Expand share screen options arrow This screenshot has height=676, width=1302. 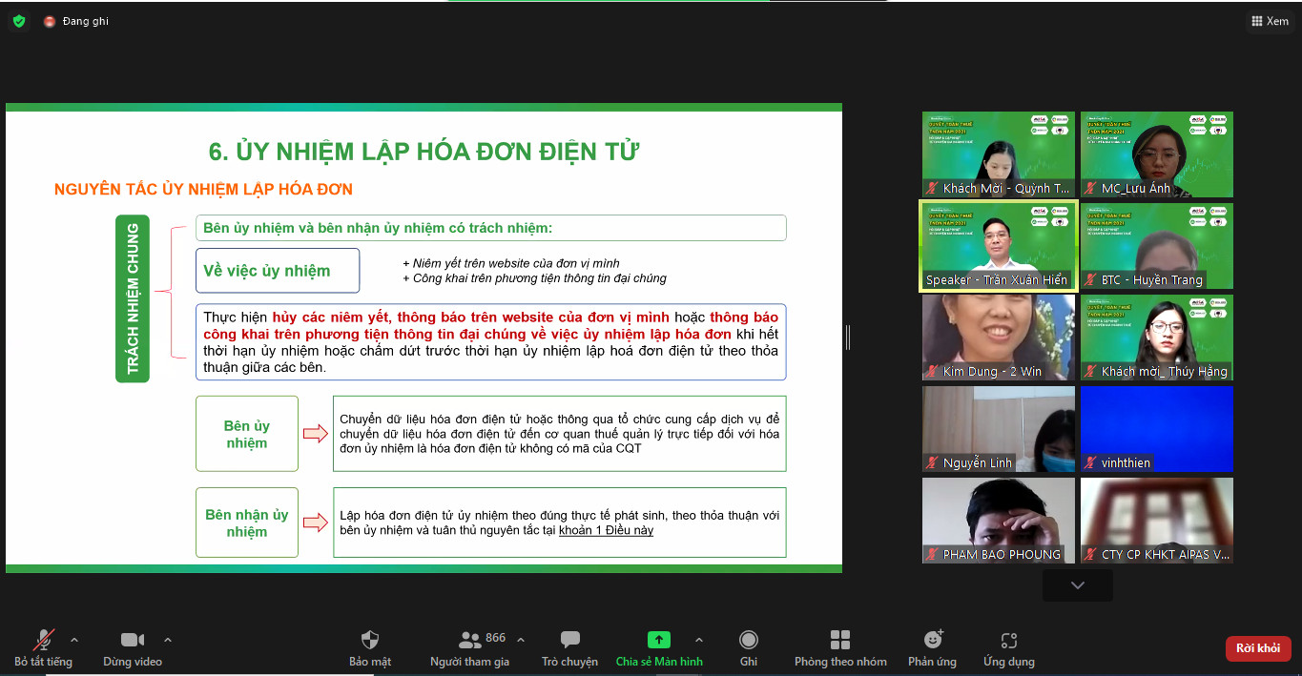(x=698, y=640)
